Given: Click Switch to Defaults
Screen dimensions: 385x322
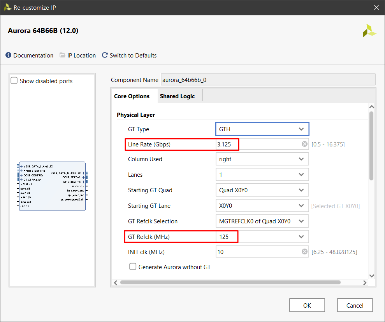Looking at the screenshot, I should [x=133, y=56].
